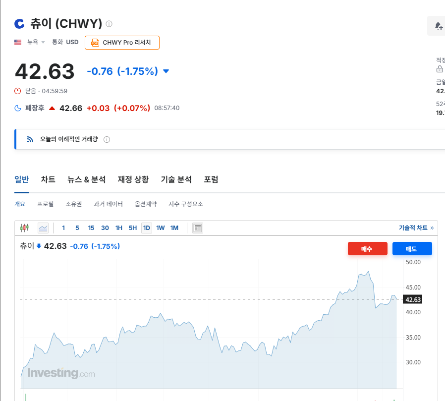Open the 옵션계약 sub-tab
This screenshot has width=445, height=401.
(x=146, y=204)
